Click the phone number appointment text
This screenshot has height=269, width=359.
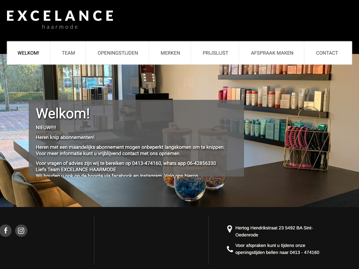pos(277,249)
